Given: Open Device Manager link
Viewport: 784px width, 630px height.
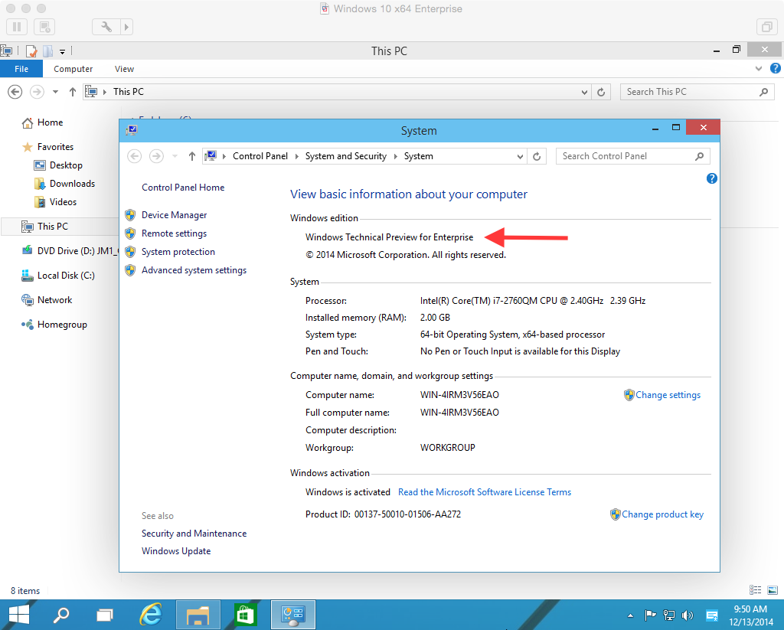Looking at the screenshot, I should pos(174,215).
